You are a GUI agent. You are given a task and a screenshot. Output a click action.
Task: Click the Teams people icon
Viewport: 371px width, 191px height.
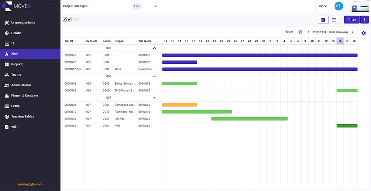click(7, 75)
